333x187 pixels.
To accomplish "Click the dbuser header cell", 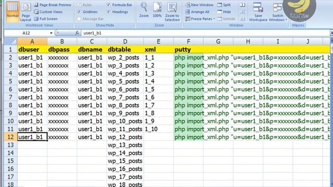I will coord(32,49).
